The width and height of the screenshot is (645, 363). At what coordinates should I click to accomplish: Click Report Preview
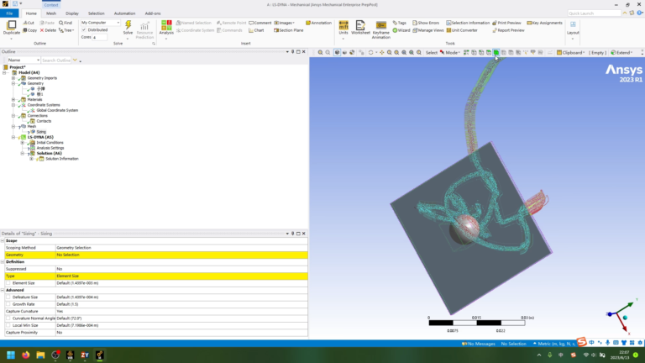coord(508,30)
